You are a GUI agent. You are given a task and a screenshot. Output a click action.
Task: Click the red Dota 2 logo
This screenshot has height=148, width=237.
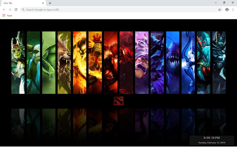[x=118, y=101]
